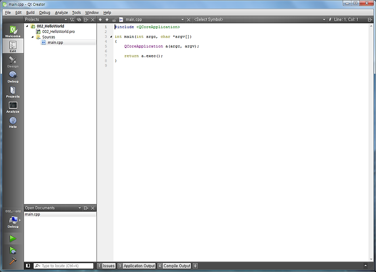The width and height of the screenshot is (376, 272).
Task: Open the Open Documents view dropdown
Action: [53, 208]
